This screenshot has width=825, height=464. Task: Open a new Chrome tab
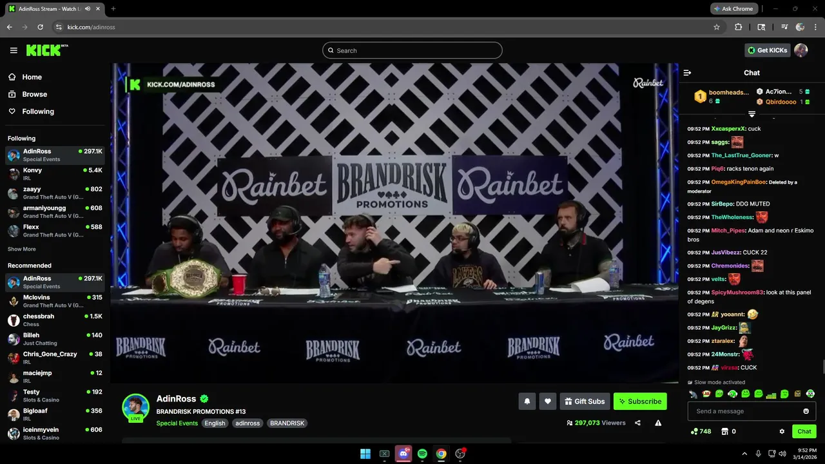113,8
